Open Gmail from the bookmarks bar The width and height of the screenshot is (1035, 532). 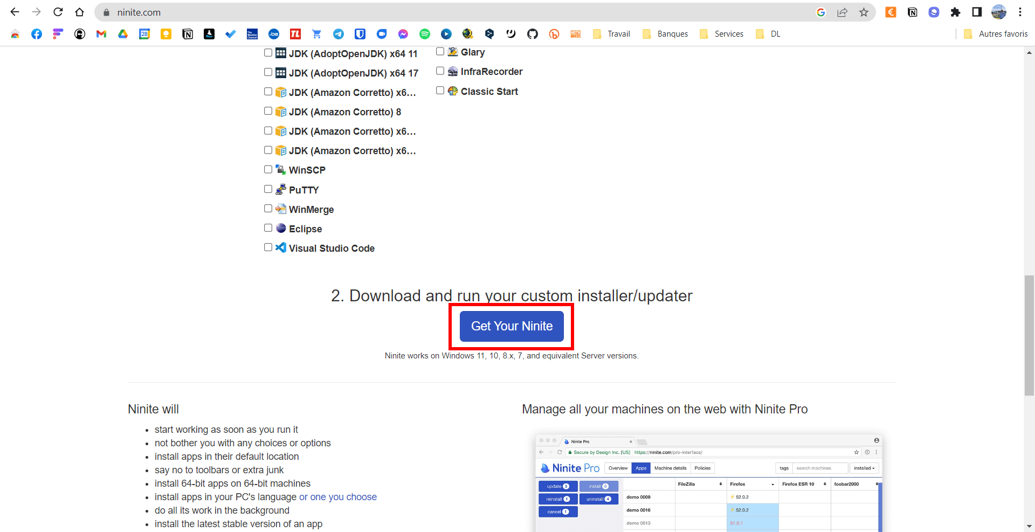(101, 33)
